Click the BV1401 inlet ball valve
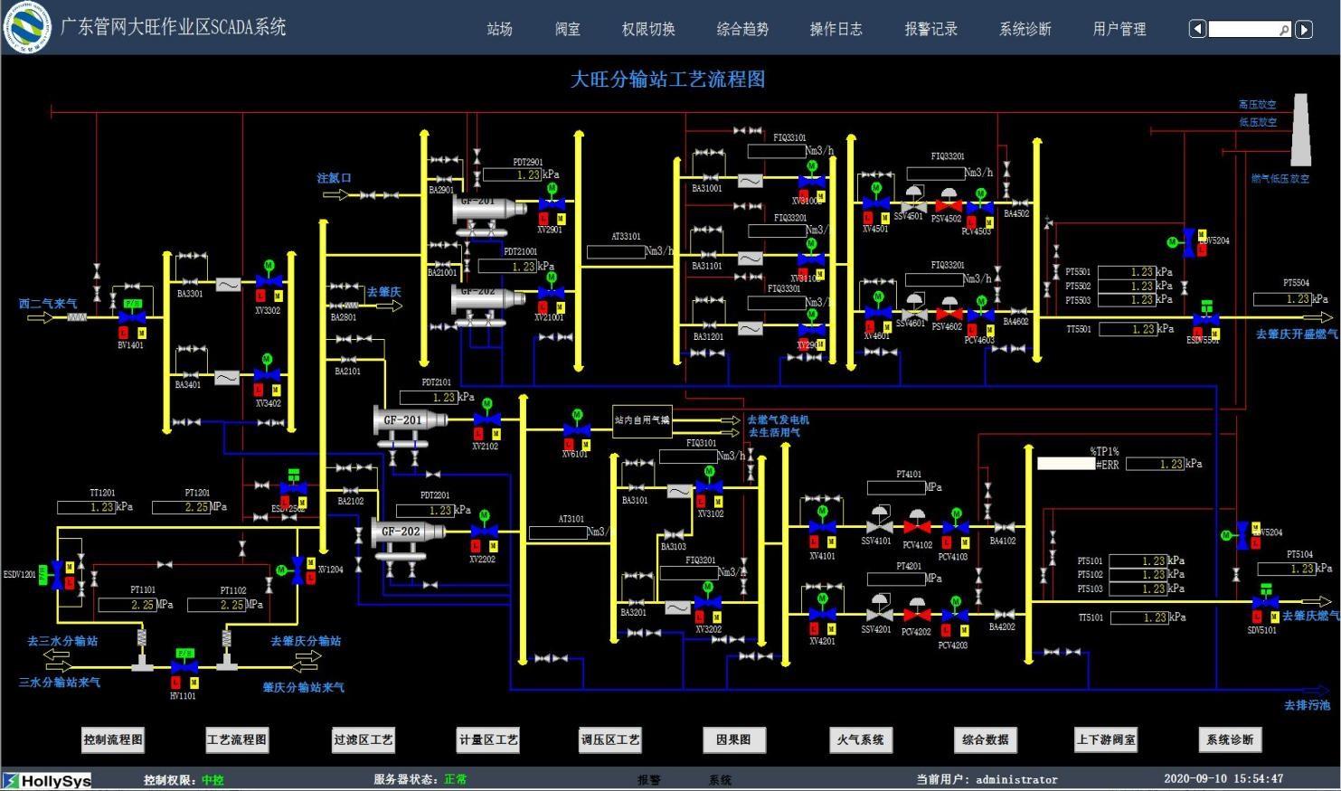 pyautogui.click(x=132, y=317)
